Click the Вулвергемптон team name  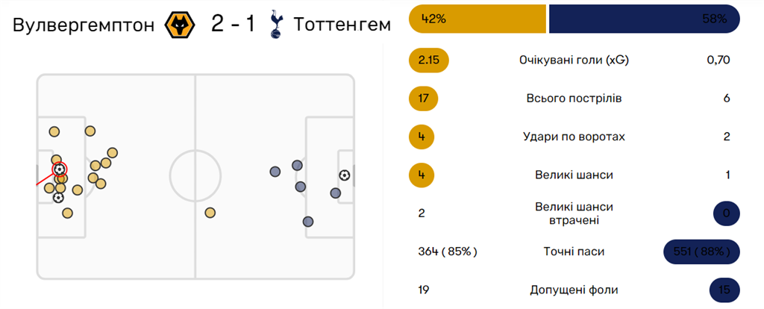84,25
